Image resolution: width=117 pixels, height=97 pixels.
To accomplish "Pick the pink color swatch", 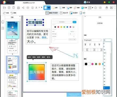I will point(92,64).
